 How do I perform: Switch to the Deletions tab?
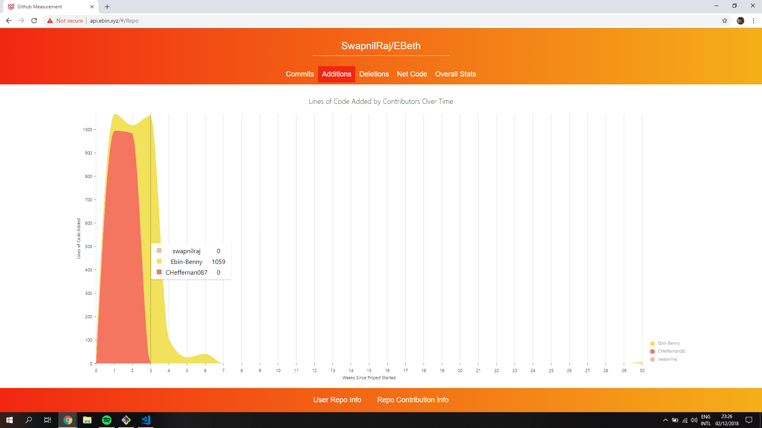click(x=374, y=74)
